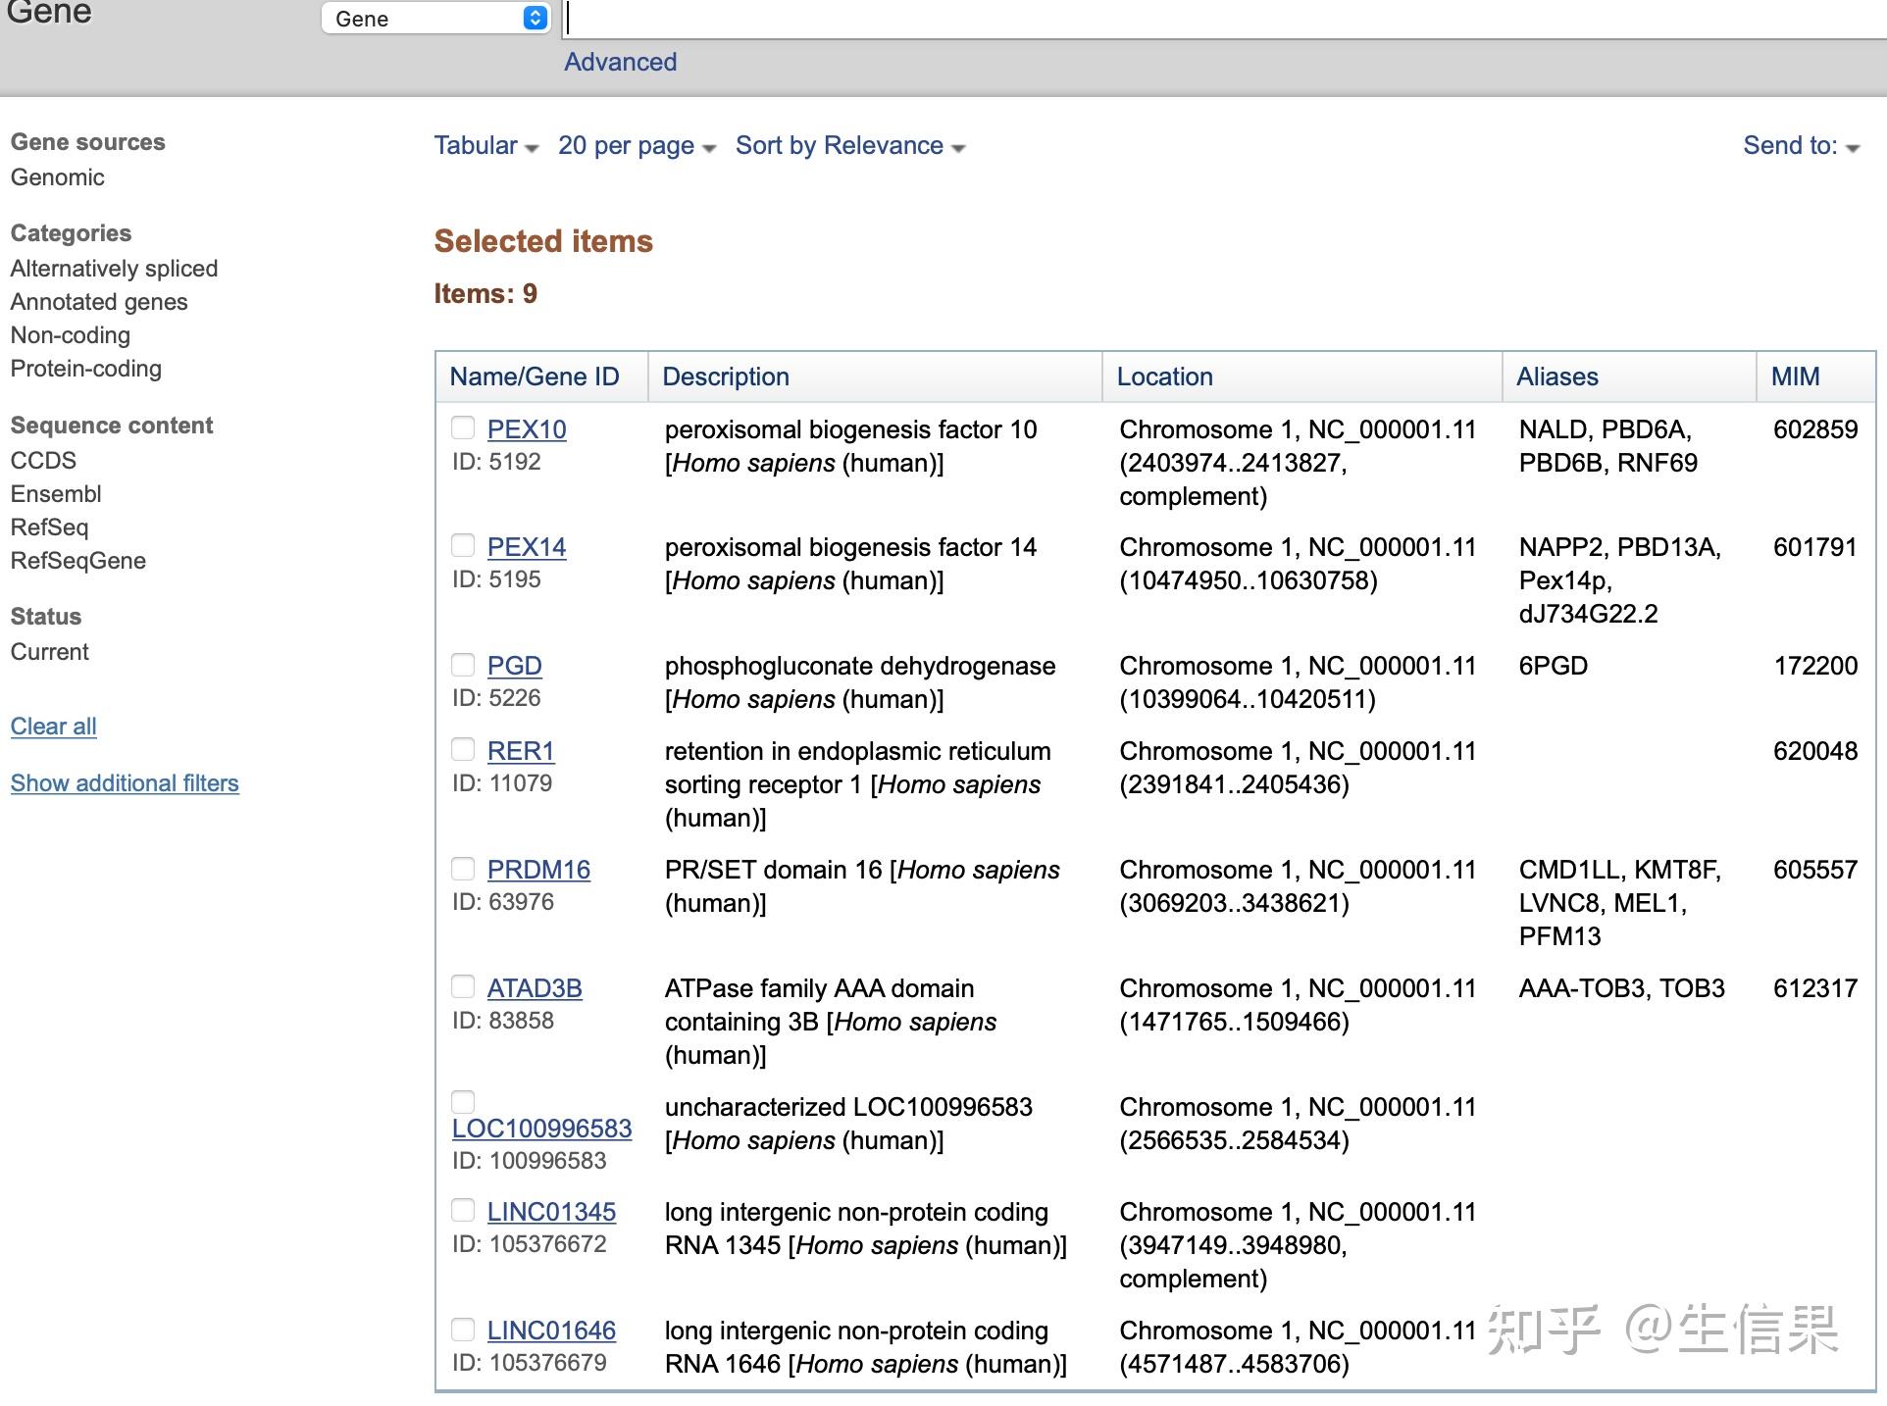Image resolution: width=1887 pixels, height=1406 pixels.
Task: Click the Name/Gene ID column header
Action: [535, 377]
